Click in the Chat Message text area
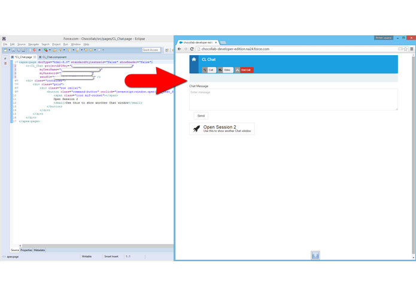 click(x=293, y=99)
